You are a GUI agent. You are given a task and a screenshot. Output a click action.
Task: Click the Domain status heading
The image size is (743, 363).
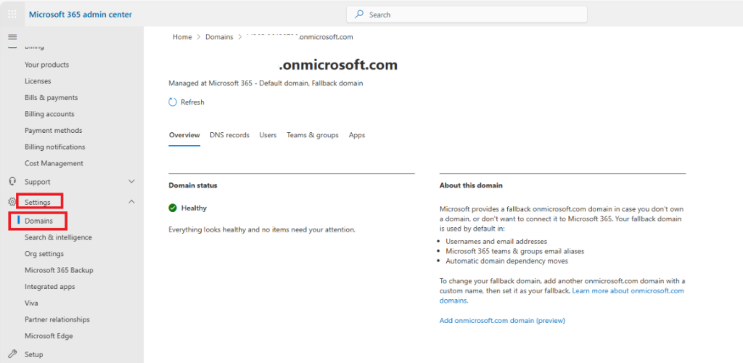click(x=193, y=185)
